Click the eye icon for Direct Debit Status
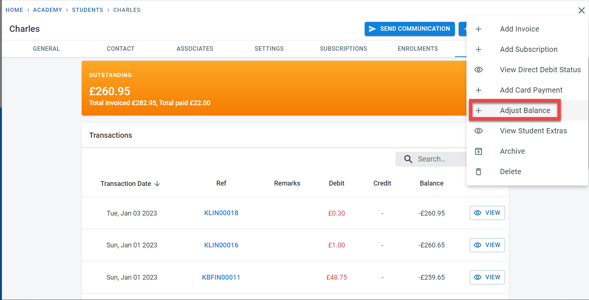 [x=478, y=70]
